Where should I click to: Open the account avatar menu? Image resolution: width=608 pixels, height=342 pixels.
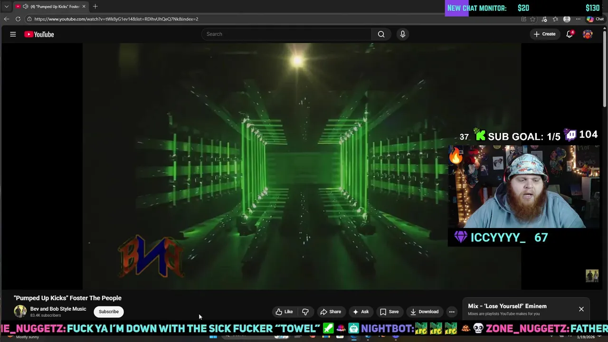pyautogui.click(x=588, y=34)
